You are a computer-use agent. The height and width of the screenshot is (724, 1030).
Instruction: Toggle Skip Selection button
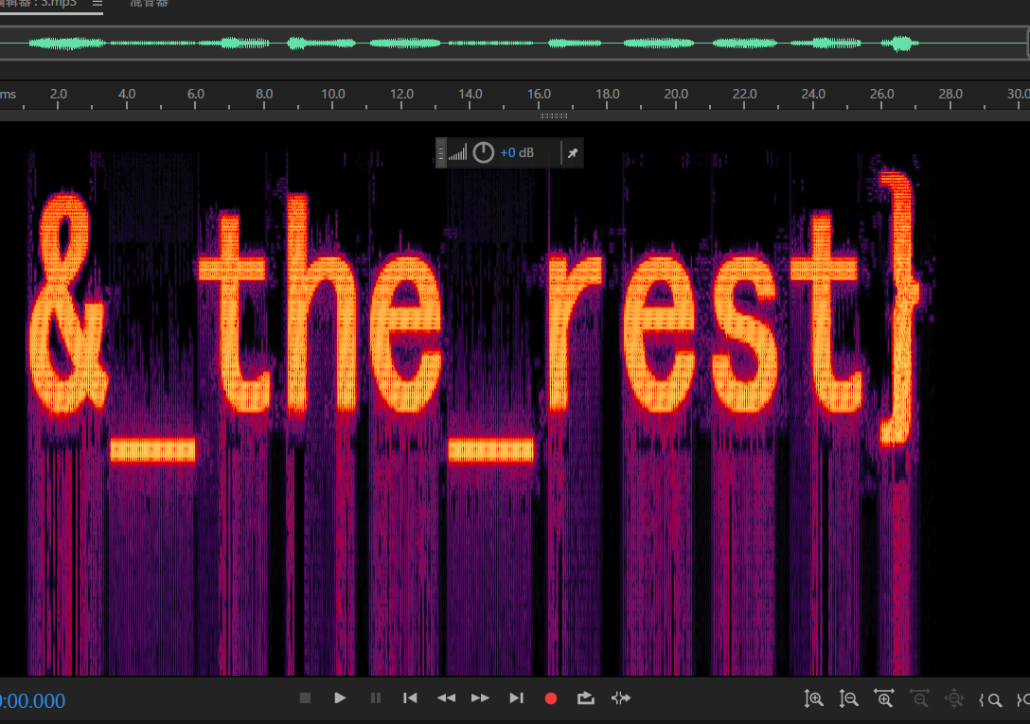click(x=621, y=698)
